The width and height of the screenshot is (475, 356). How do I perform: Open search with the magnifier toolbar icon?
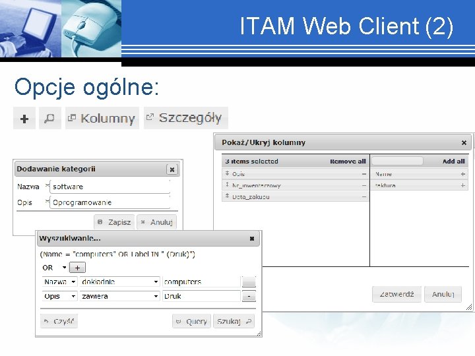(50, 119)
